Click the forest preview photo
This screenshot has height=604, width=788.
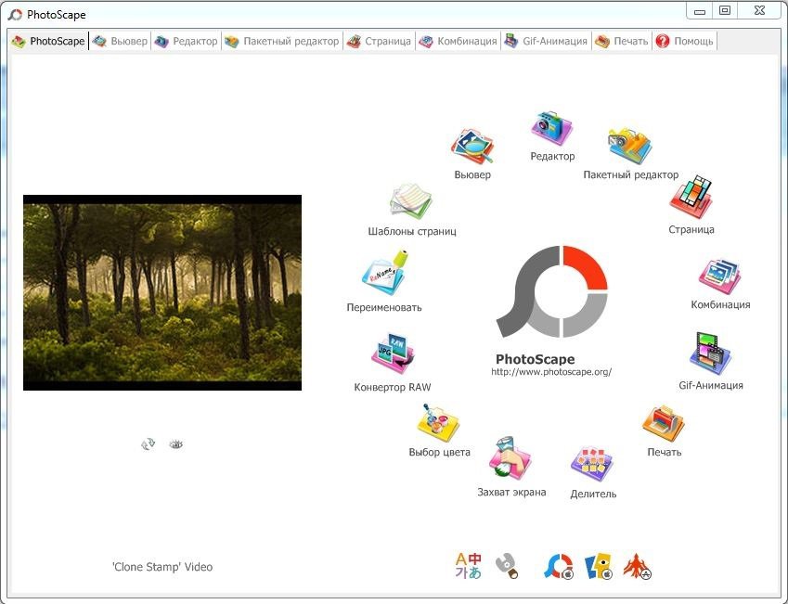click(x=162, y=292)
